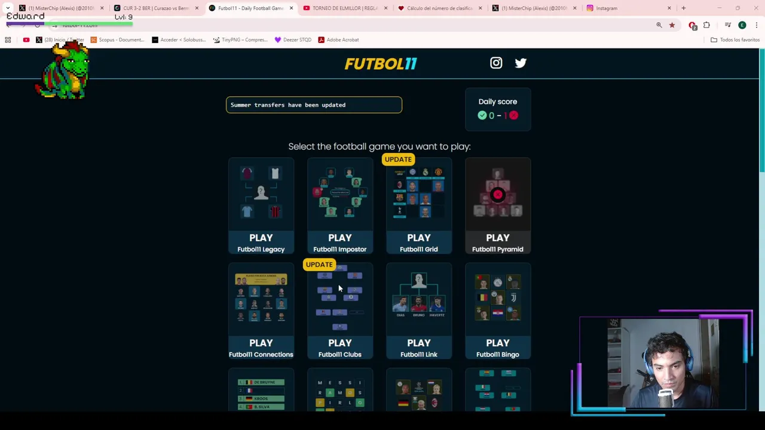This screenshot has height=430, width=765.
Task: Open Chrome three-dot menu
Action: coord(757,25)
